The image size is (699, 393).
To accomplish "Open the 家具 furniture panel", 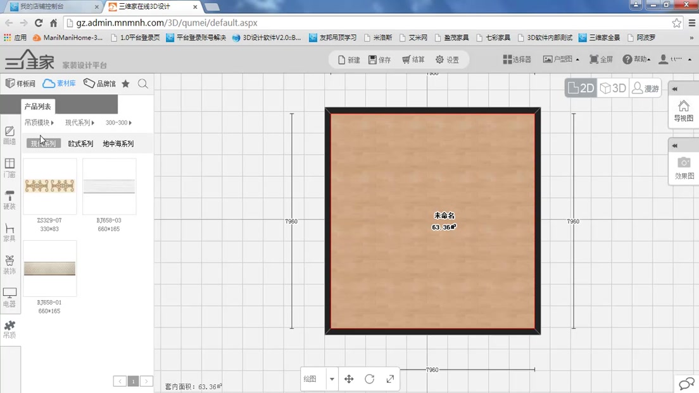I will tap(9, 233).
